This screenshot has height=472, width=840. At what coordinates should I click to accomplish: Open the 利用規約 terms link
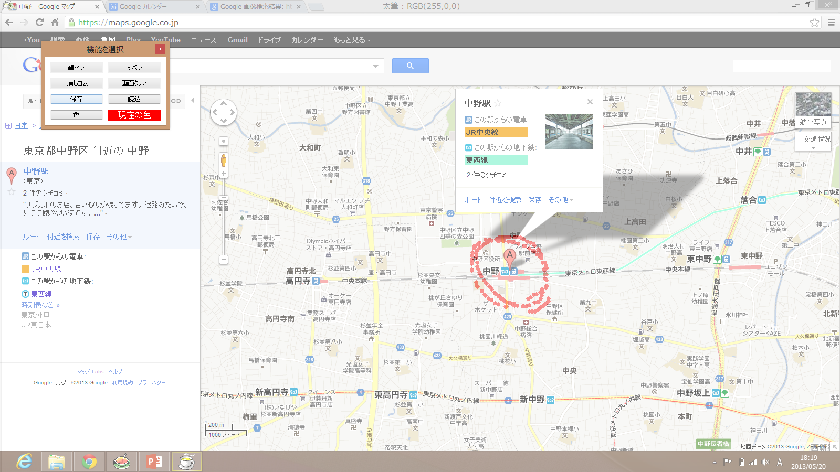[122, 383]
